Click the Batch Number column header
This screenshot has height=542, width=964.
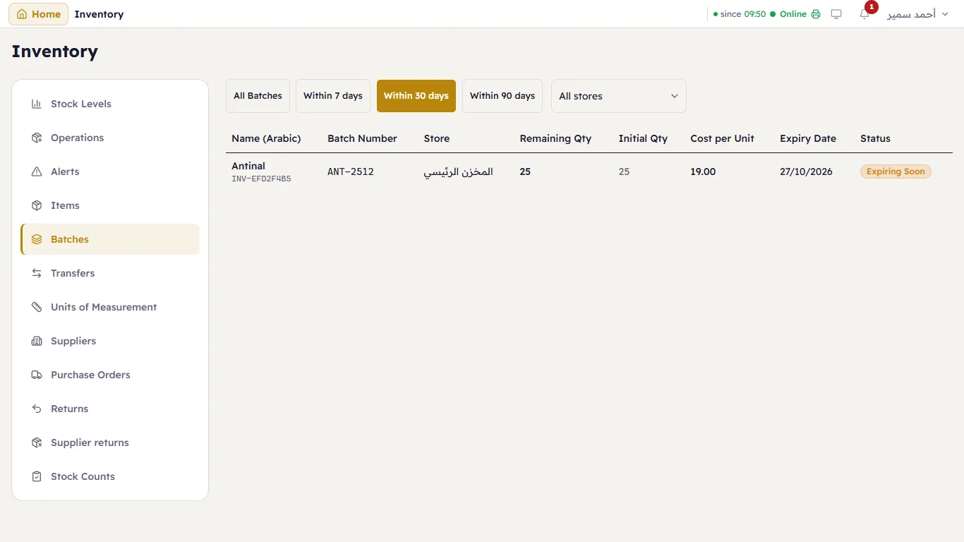tap(362, 138)
